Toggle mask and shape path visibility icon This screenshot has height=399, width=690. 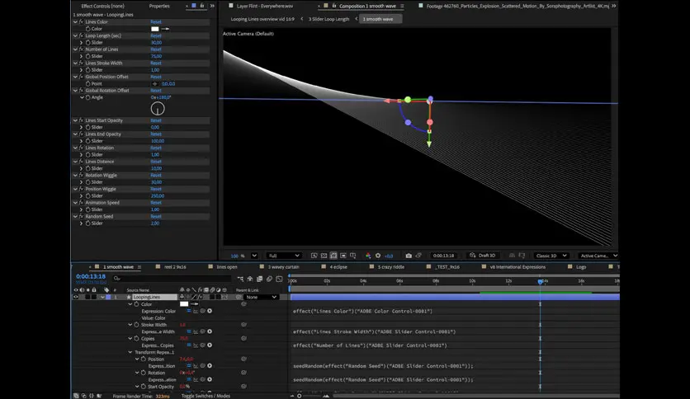[x=333, y=256]
